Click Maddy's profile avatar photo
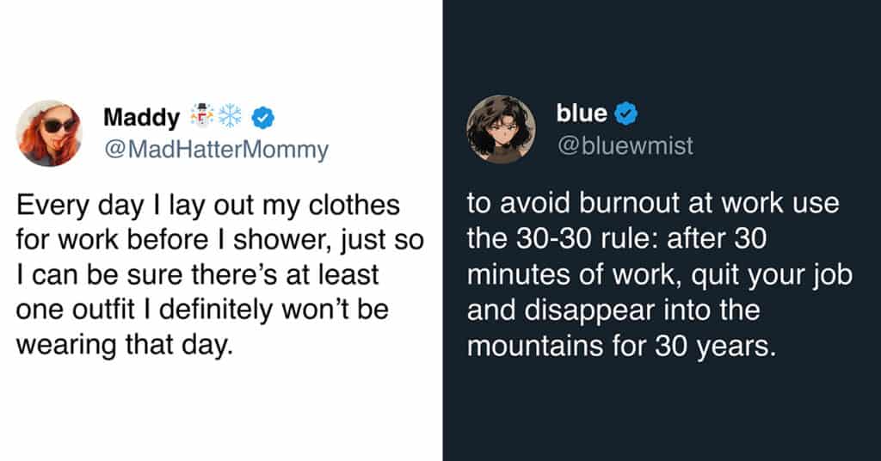Screen dimensions: 881x461 [48, 132]
